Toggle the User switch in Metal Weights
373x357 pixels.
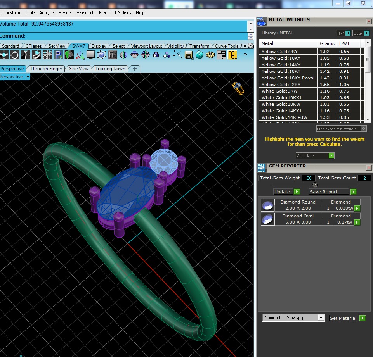(361, 33)
